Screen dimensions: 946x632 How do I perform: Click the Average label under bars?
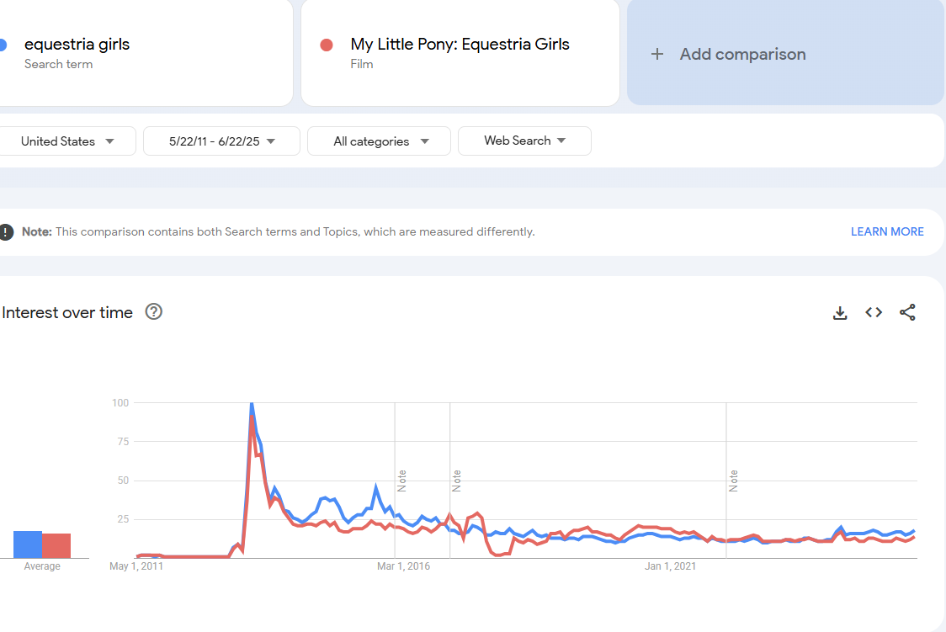[42, 566]
